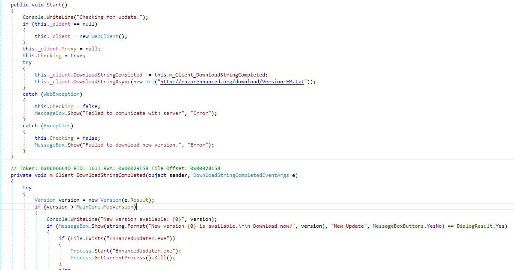Click the Token RID comment line
This screenshot has height=270, width=514.
pos(115,168)
